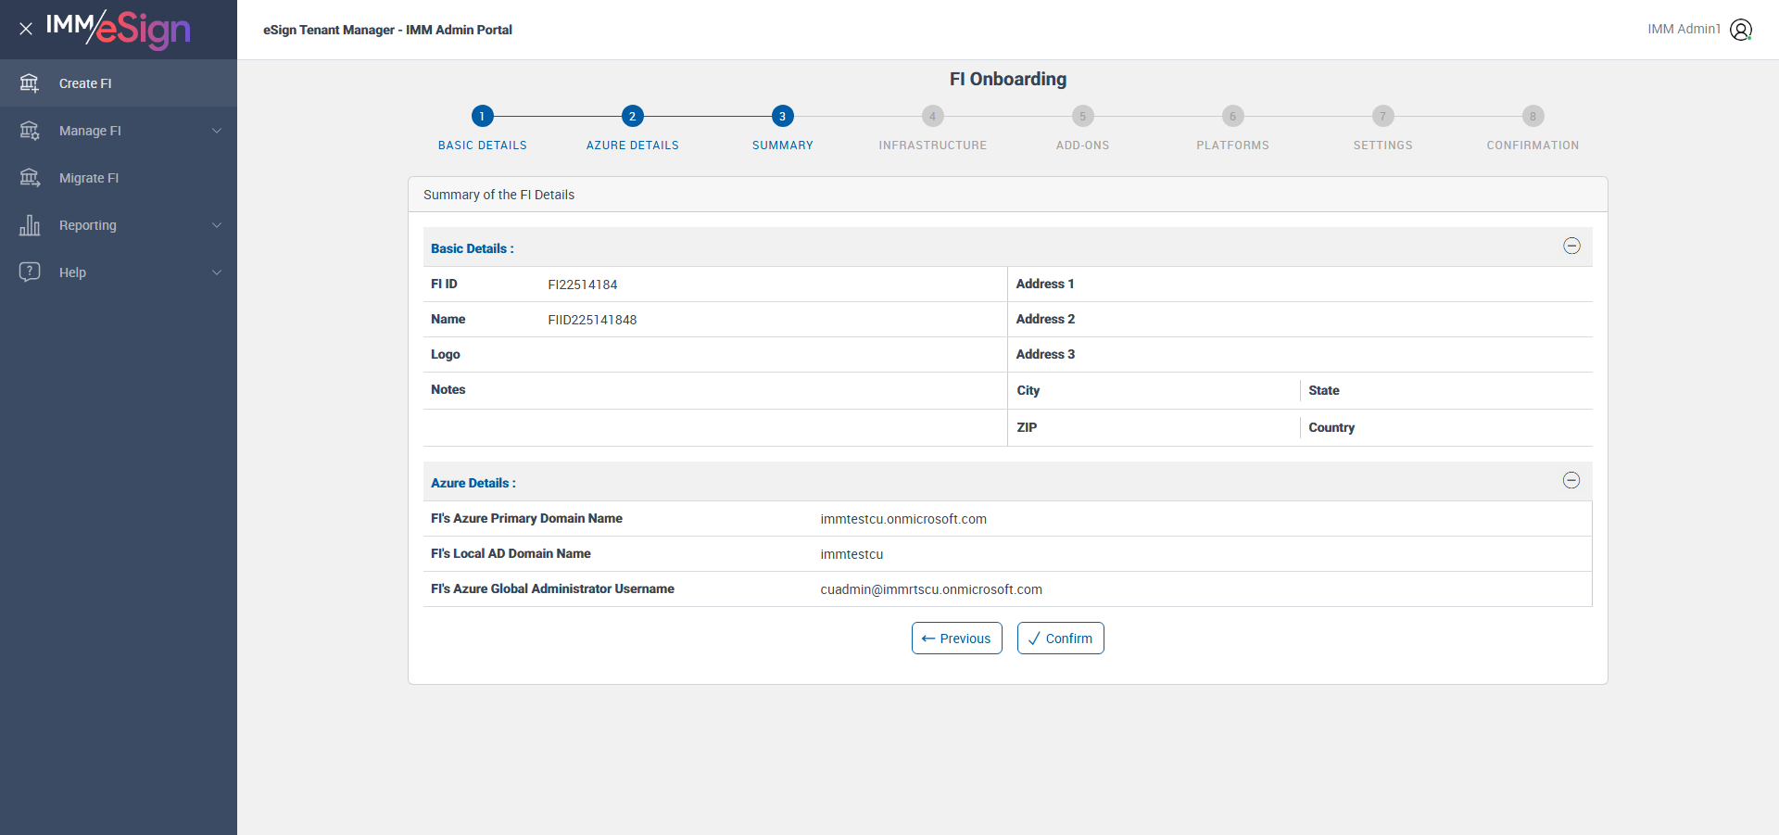
Task: Click the Confirm button
Action: (x=1060, y=639)
